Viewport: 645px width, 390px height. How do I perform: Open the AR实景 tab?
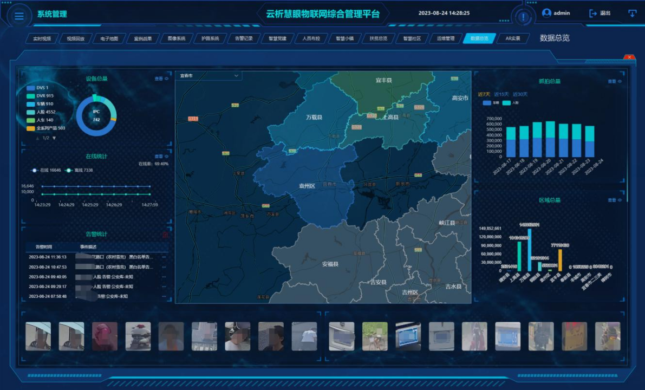[513, 38]
